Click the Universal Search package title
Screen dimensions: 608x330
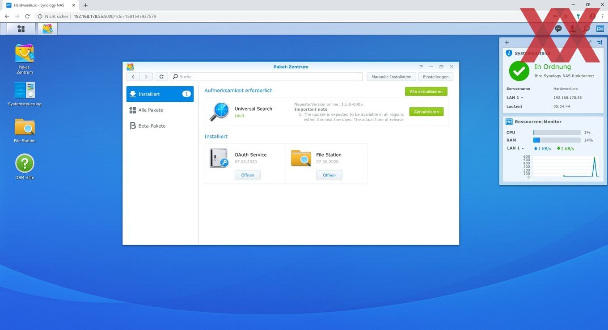click(253, 109)
